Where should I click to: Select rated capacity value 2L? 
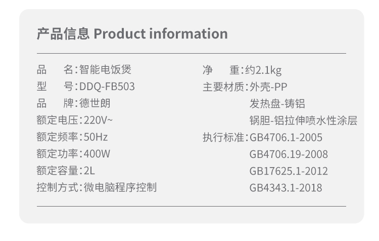[90, 171]
